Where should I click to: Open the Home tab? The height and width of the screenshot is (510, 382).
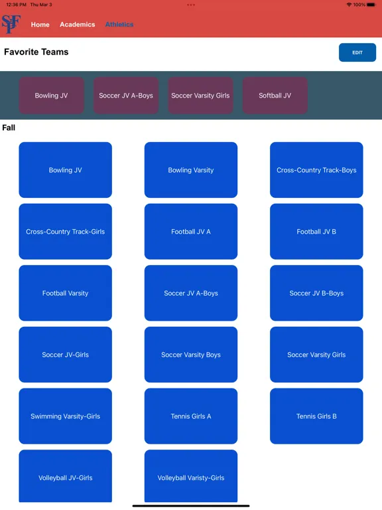40,25
